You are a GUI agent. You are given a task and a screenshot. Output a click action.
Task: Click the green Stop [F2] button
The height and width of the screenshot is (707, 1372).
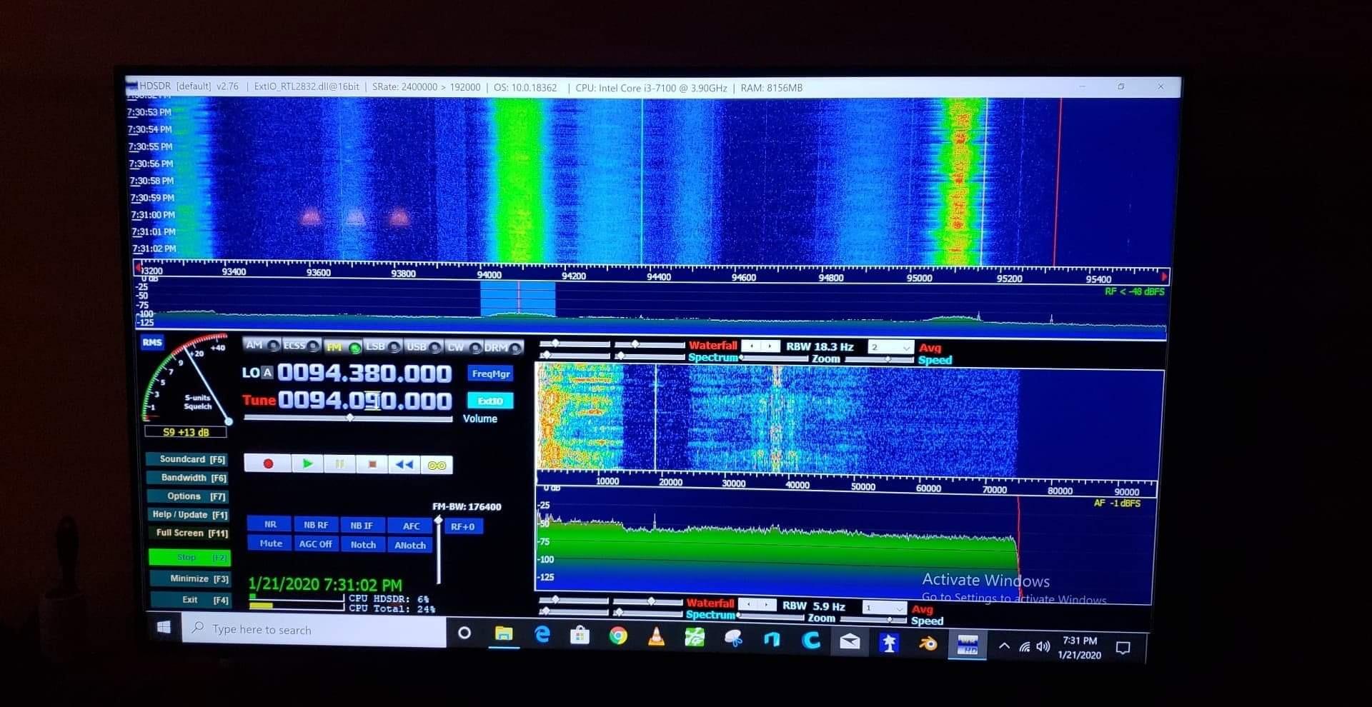[190, 557]
